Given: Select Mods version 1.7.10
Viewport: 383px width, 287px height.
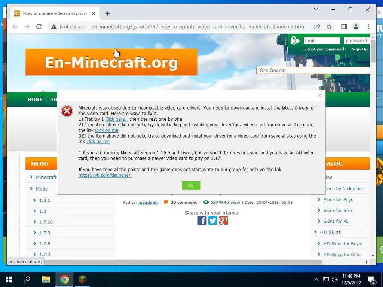Looking at the screenshot, I should pyautogui.click(x=46, y=222).
